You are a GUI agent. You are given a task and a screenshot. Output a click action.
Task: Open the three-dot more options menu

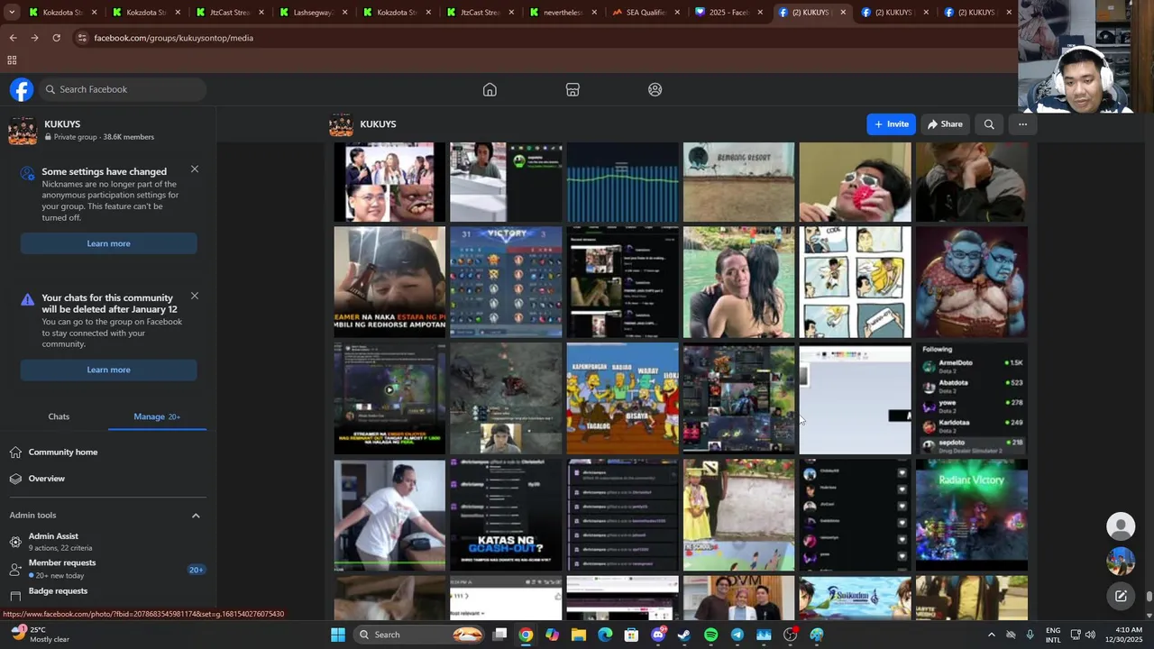(1022, 124)
